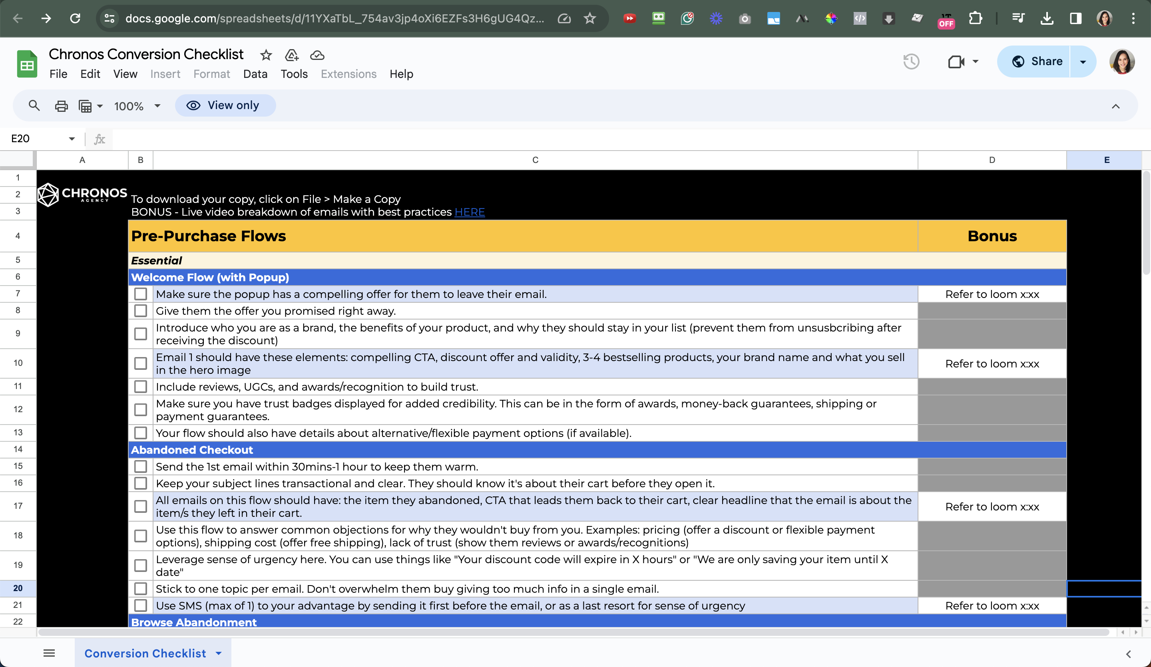Image resolution: width=1151 pixels, height=667 pixels.
Task: Click the red YouTube extension icon
Action: click(x=629, y=18)
